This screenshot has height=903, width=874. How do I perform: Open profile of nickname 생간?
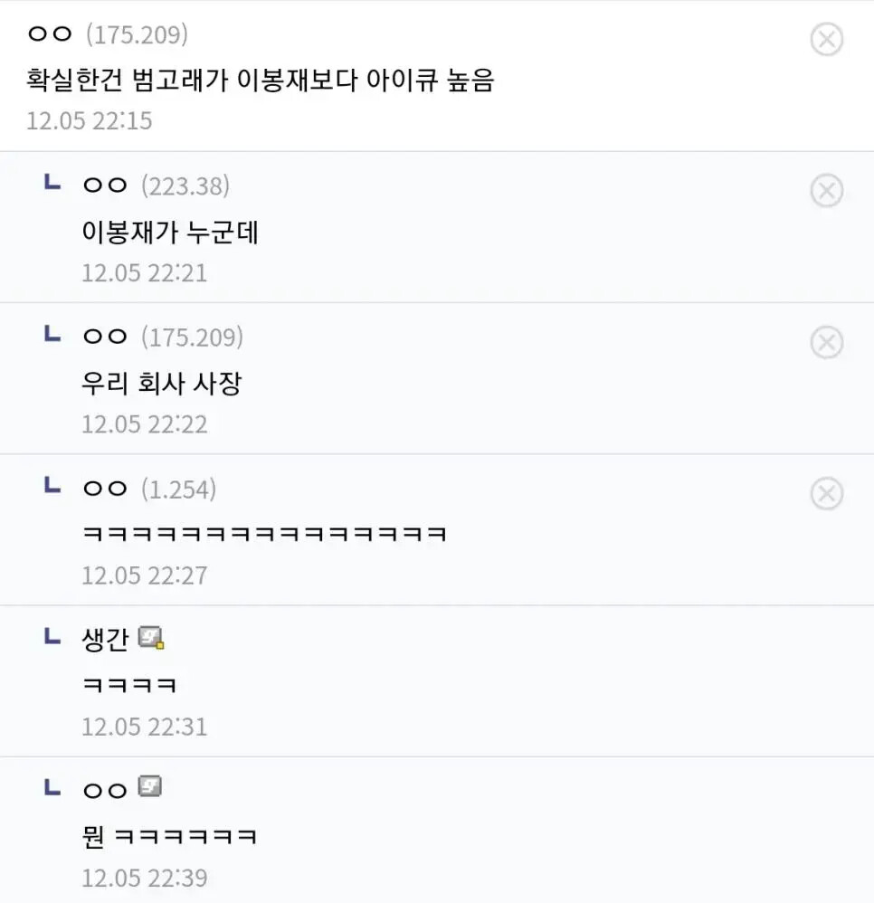coord(106,640)
